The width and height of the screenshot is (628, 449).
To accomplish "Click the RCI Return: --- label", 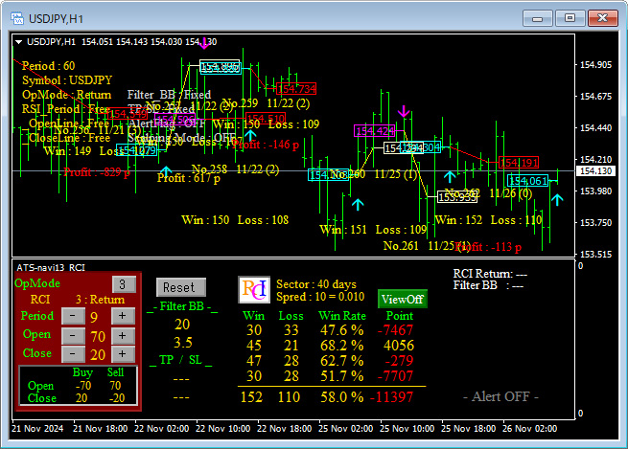I will [490, 274].
